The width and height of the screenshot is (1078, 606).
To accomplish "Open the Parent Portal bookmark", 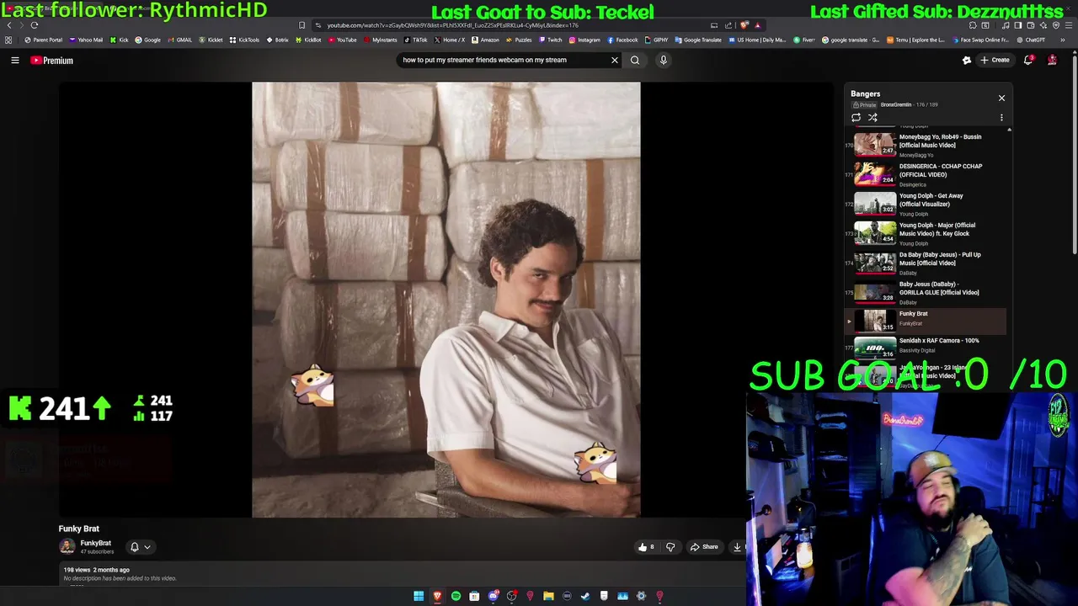I will [x=44, y=40].
